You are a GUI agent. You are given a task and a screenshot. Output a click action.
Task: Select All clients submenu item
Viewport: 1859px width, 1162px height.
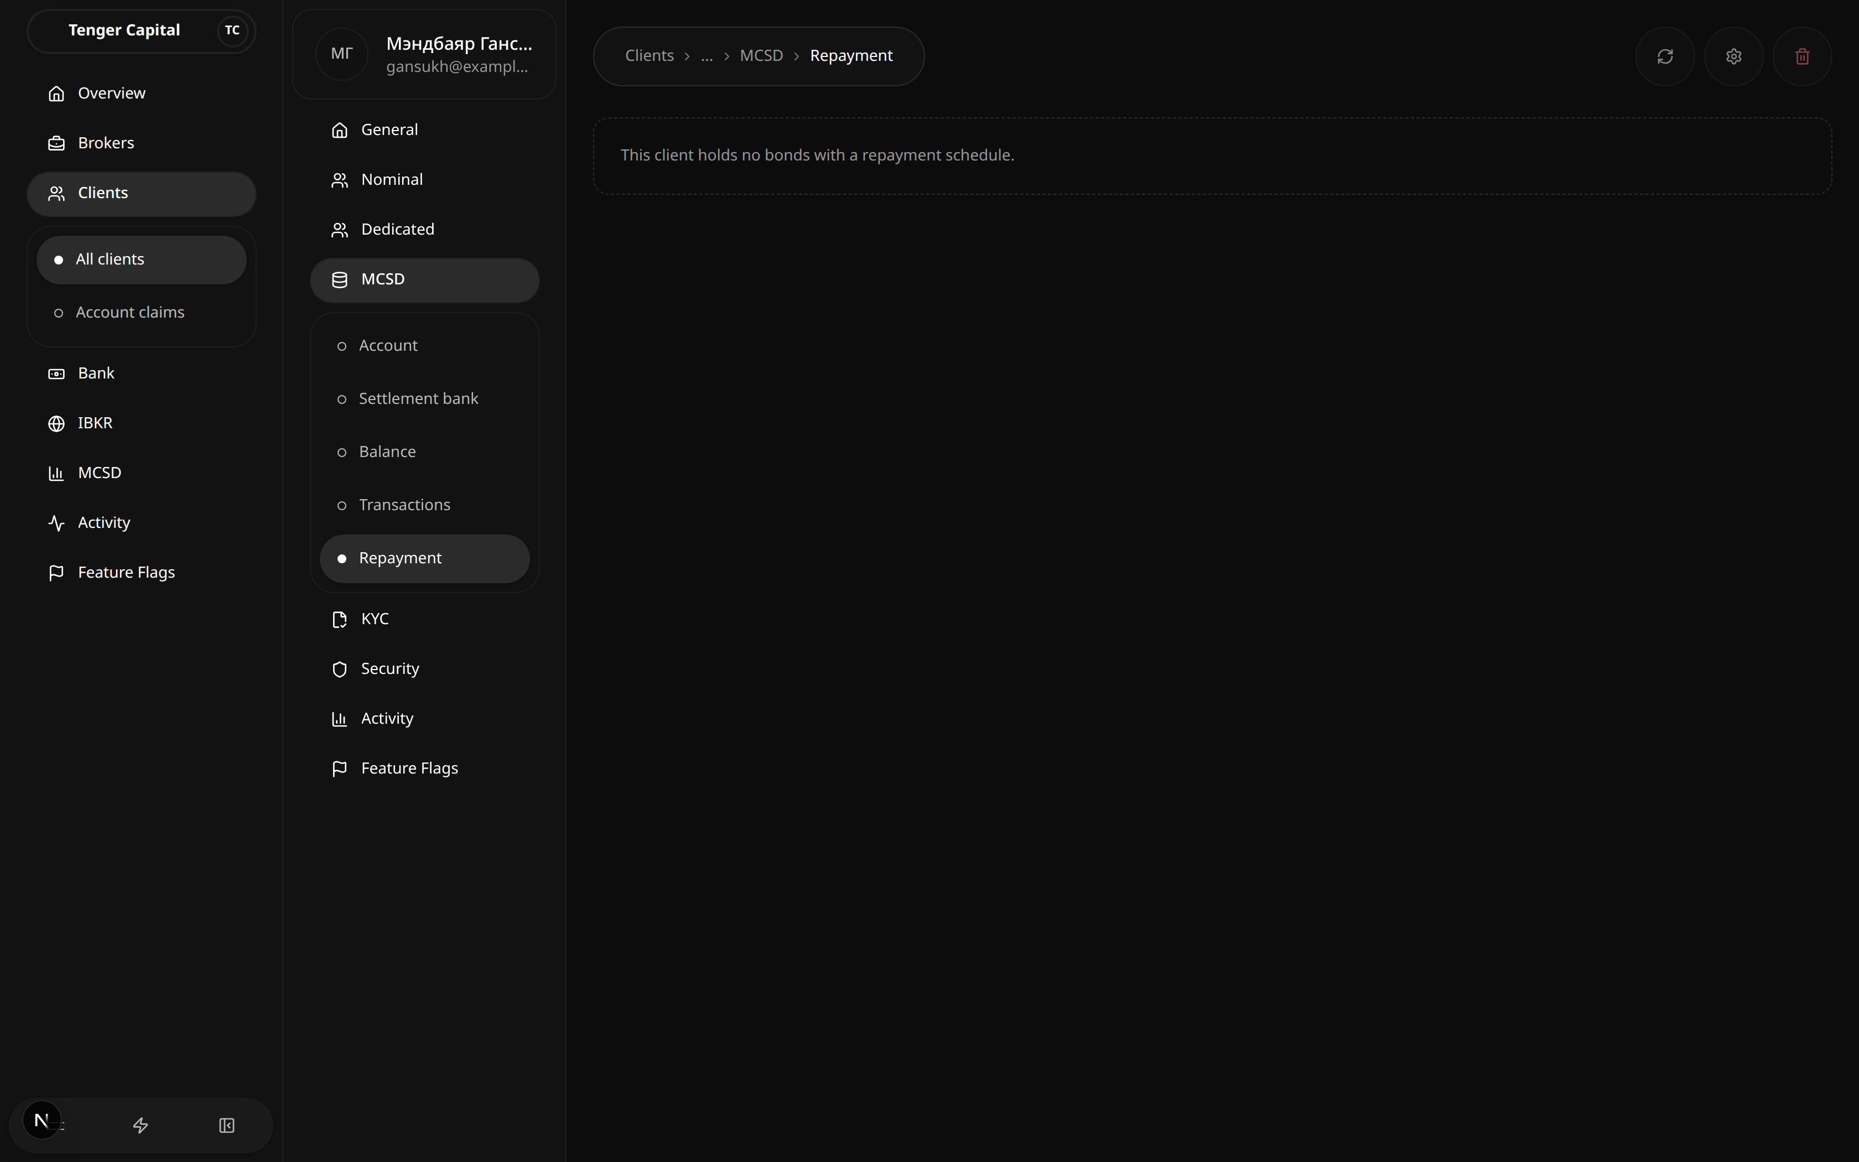[x=141, y=260]
